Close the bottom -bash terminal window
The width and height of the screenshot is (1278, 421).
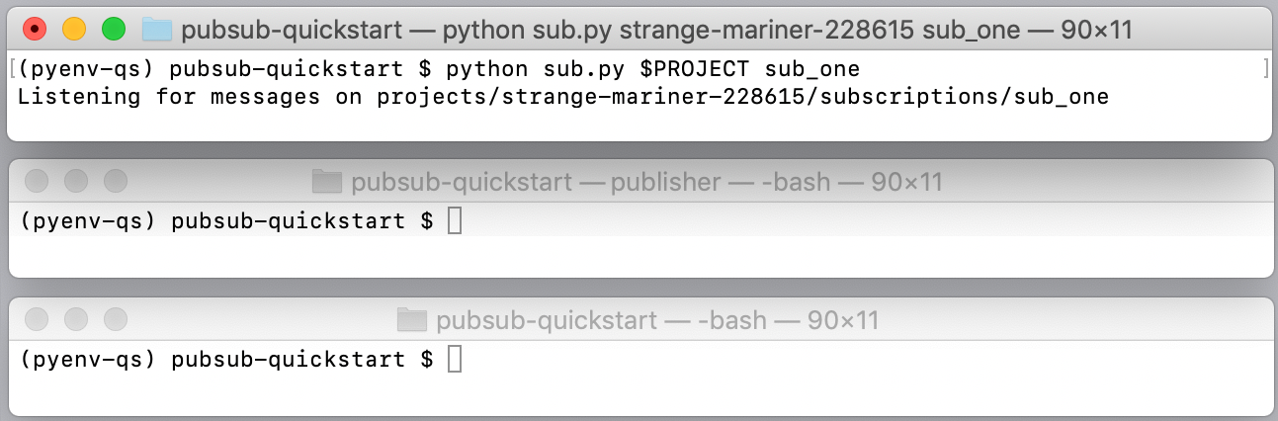(37, 319)
